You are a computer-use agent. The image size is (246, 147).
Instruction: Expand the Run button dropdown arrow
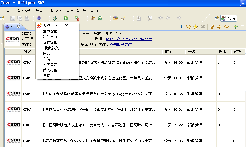click(x=71, y=18)
